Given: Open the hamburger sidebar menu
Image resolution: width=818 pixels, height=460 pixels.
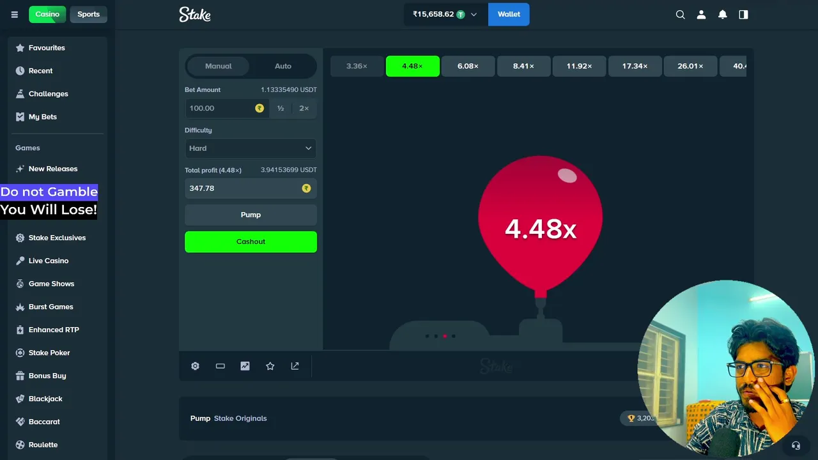Looking at the screenshot, I should [14, 14].
